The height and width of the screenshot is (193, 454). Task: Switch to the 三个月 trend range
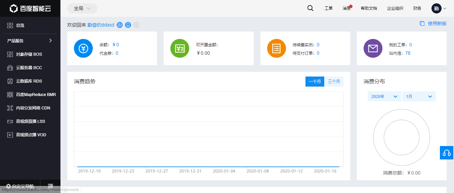pyautogui.click(x=334, y=82)
